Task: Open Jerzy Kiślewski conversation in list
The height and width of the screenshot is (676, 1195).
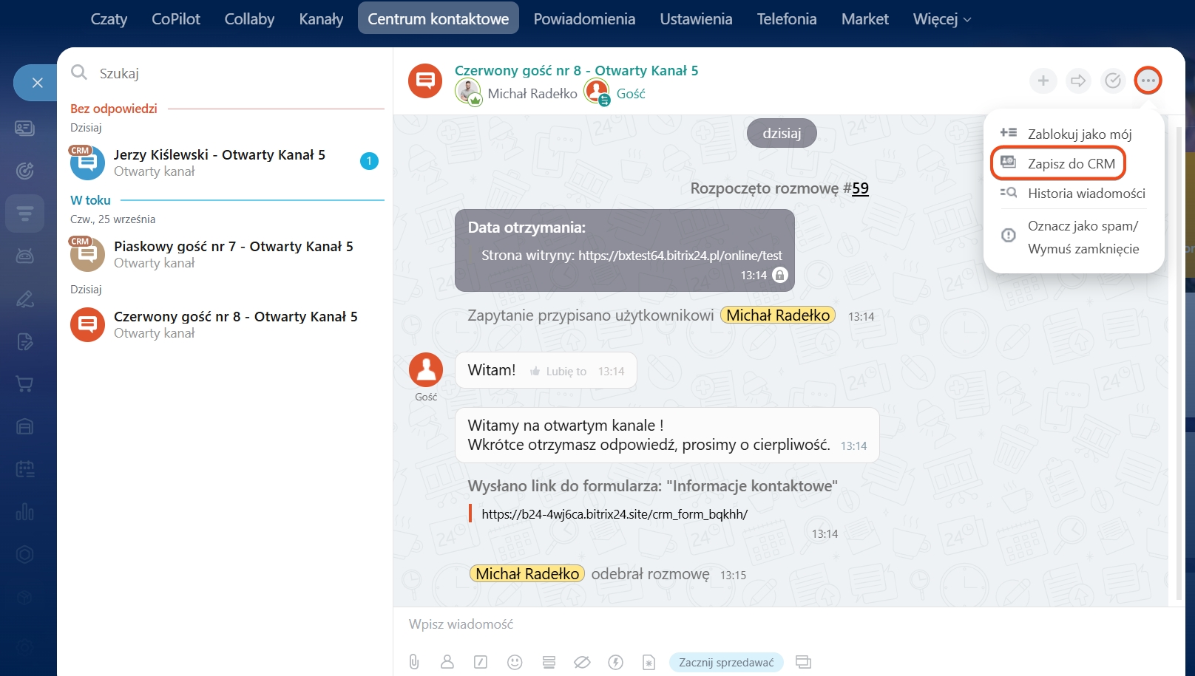Action: (x=219, y=163)
